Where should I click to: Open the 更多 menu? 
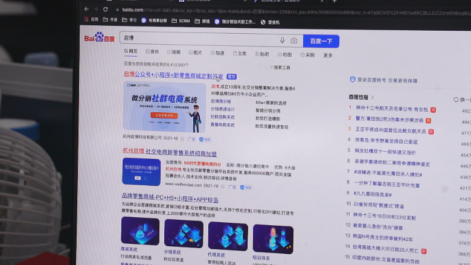tap(328, 56)
